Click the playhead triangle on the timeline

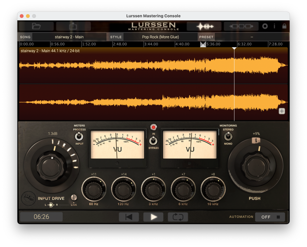click(x=234, y=48)
